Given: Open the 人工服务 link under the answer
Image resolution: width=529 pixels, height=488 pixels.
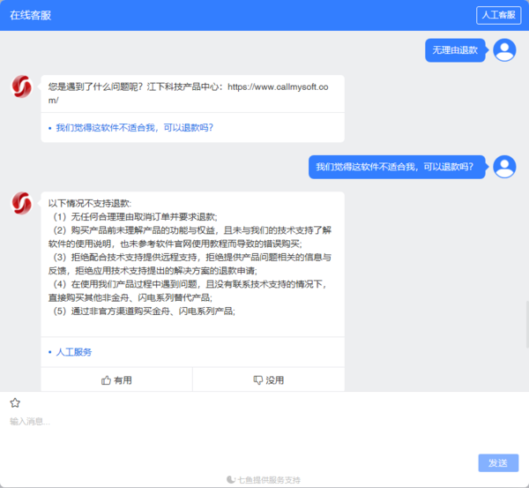Looking at the screenshot, I should [74, 352].
